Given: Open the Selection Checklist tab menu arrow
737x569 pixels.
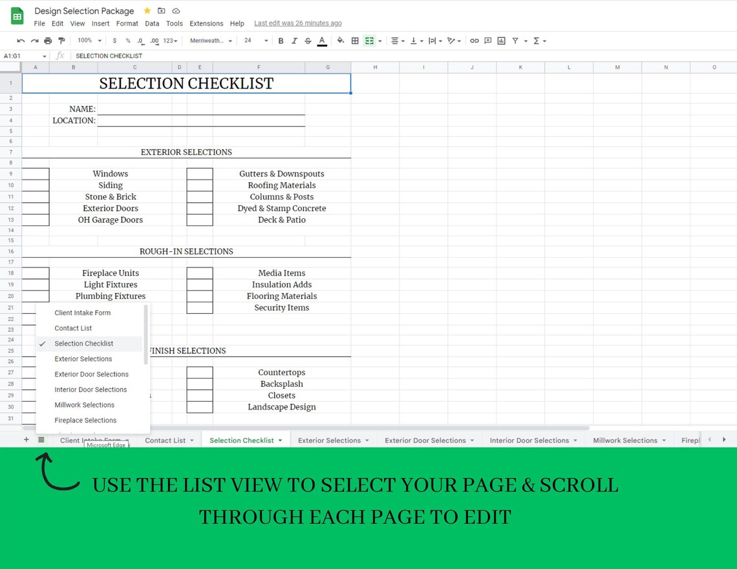Looking at the screenshot, I should [x=281, y=440].
